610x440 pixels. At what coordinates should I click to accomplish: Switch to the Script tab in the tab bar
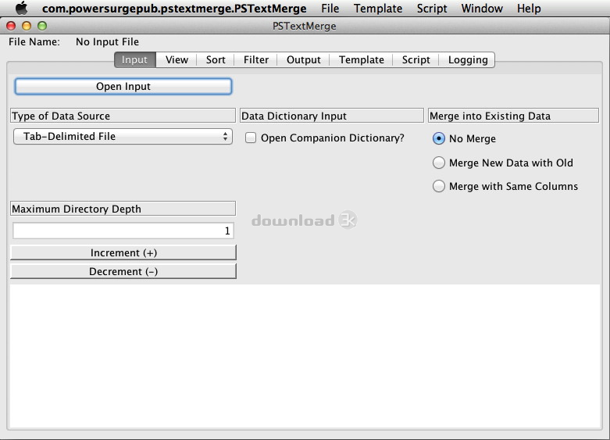(416, 60)
